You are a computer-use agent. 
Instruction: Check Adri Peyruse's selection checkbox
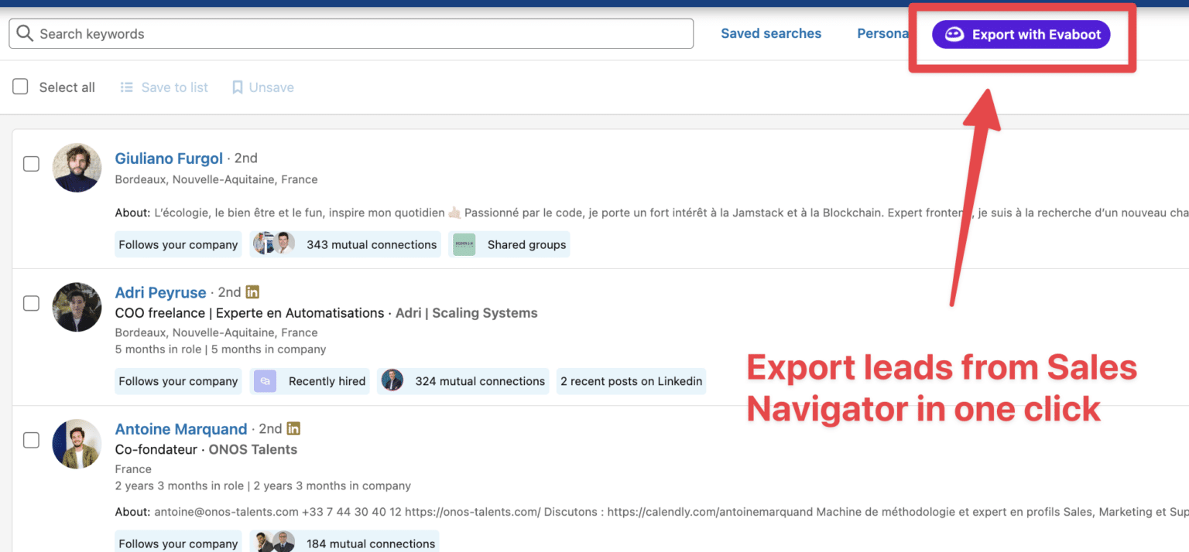click(x=31, y=303)
